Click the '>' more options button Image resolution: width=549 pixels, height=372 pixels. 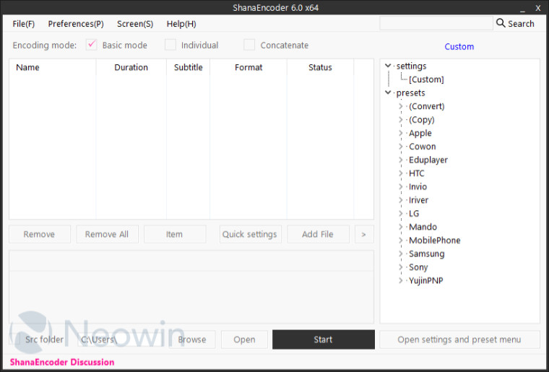click(363, 234)
